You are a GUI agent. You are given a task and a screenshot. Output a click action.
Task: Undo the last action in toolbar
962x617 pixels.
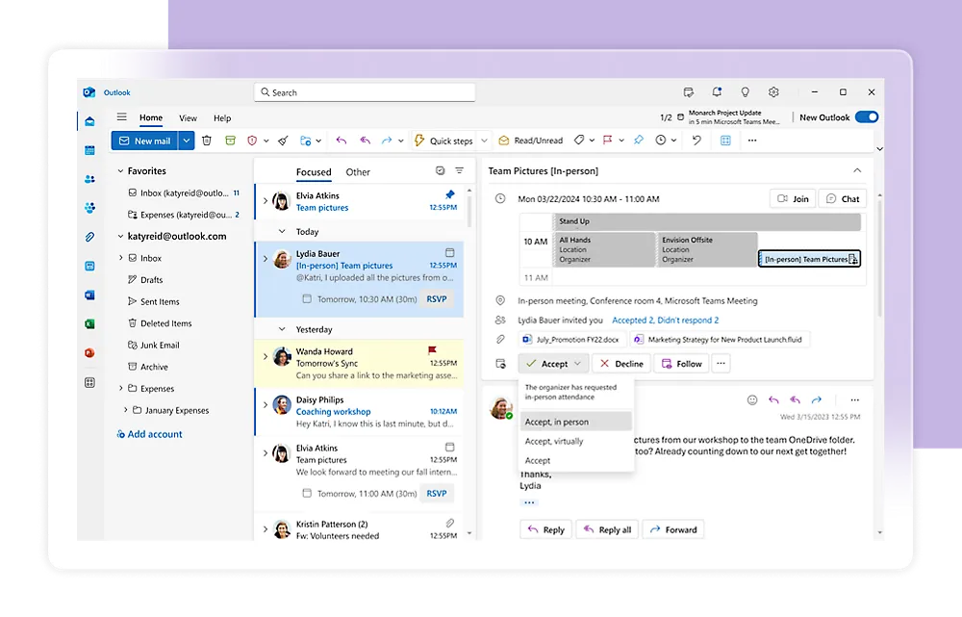pos(696,140)
